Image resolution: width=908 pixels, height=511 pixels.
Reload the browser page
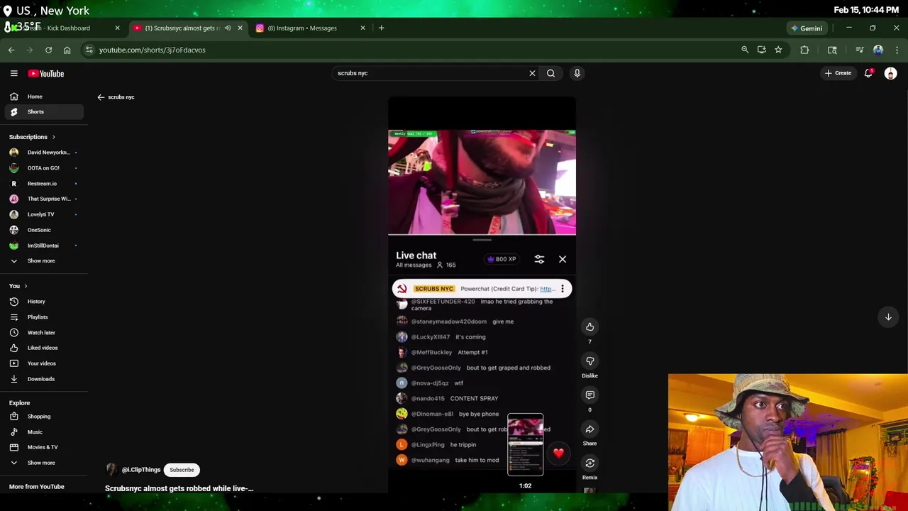click(x=48, y=50)
